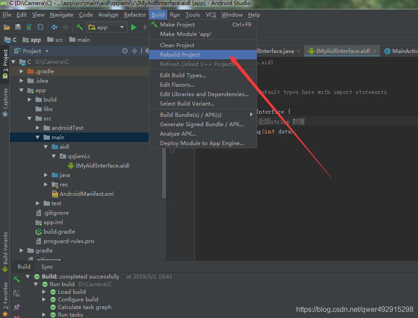Select AndroidManifest.xml in project tree
The height and width of the screenshot is (318, 418).
pyautogui.click(x=83, y=194)
